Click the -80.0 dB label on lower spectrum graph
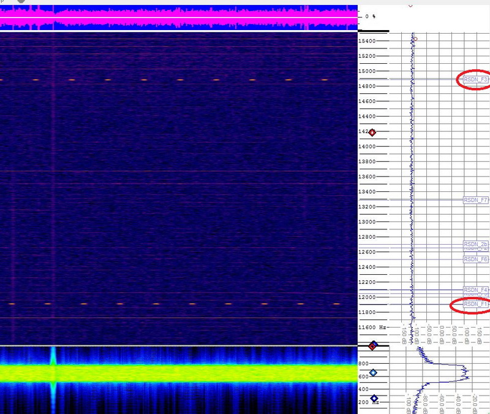Image resolution: width=490 pixels, height=414 pixels. pyautogui.click(x=424, y=404)
